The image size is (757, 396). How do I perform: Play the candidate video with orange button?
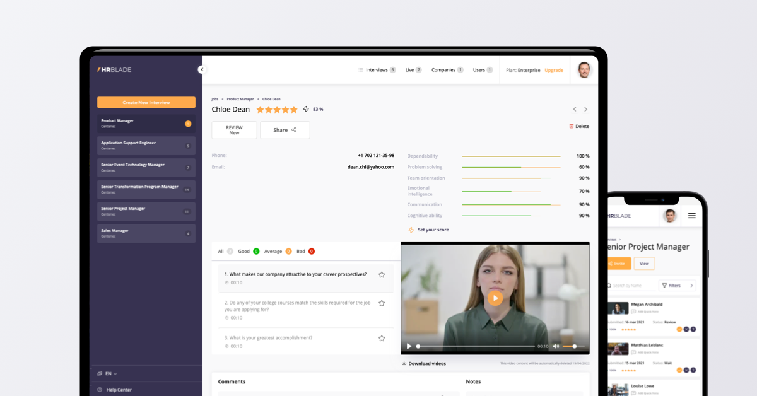(495, 298)
